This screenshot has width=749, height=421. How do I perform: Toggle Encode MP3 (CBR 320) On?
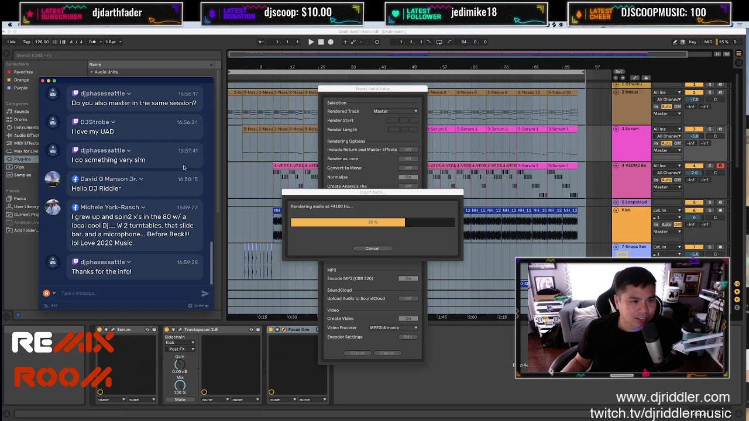[408, 278]
